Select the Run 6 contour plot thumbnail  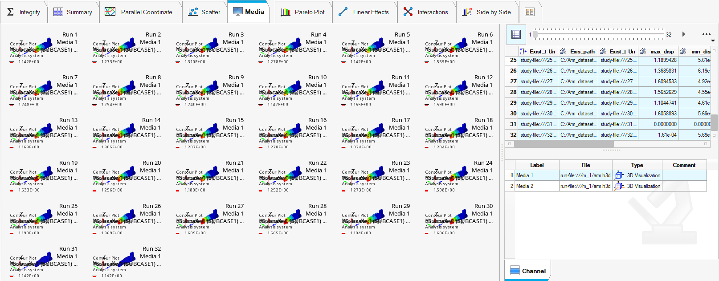(459, 48)
